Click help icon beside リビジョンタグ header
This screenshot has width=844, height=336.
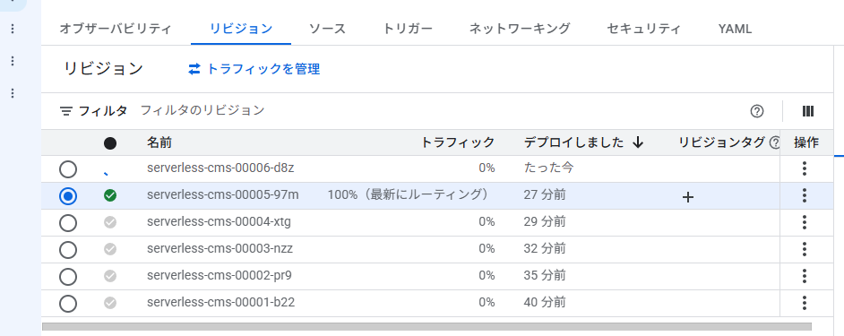[x=775, y=142]
